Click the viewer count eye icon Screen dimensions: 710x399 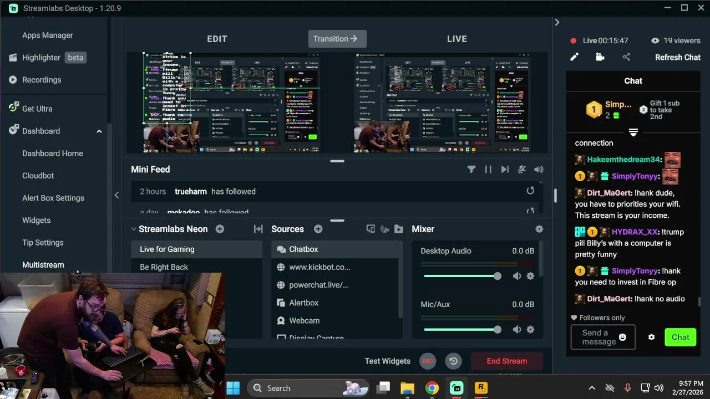(x=655, y=40)
